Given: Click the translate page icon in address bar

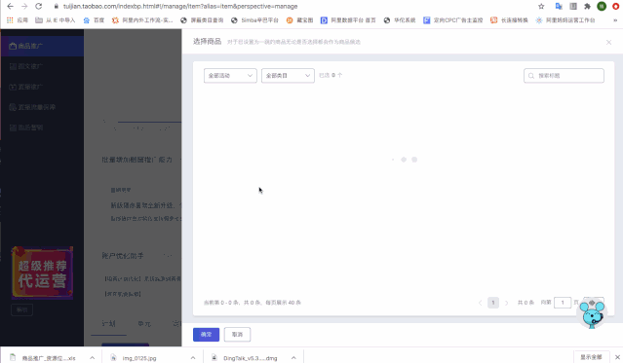Looking at the screenshot, I should (559, 7).
